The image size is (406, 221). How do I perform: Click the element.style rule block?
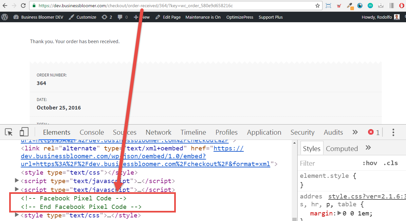point(328,180)
